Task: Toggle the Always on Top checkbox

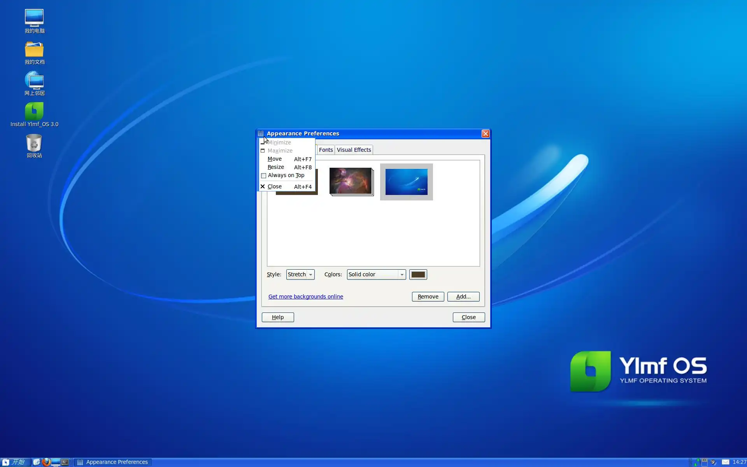Action: tap(264, 176)
